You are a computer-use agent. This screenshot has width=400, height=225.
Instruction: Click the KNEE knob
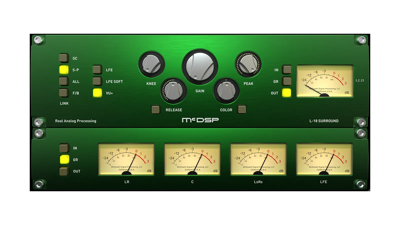pyautogui.click(x=151, y=64)
